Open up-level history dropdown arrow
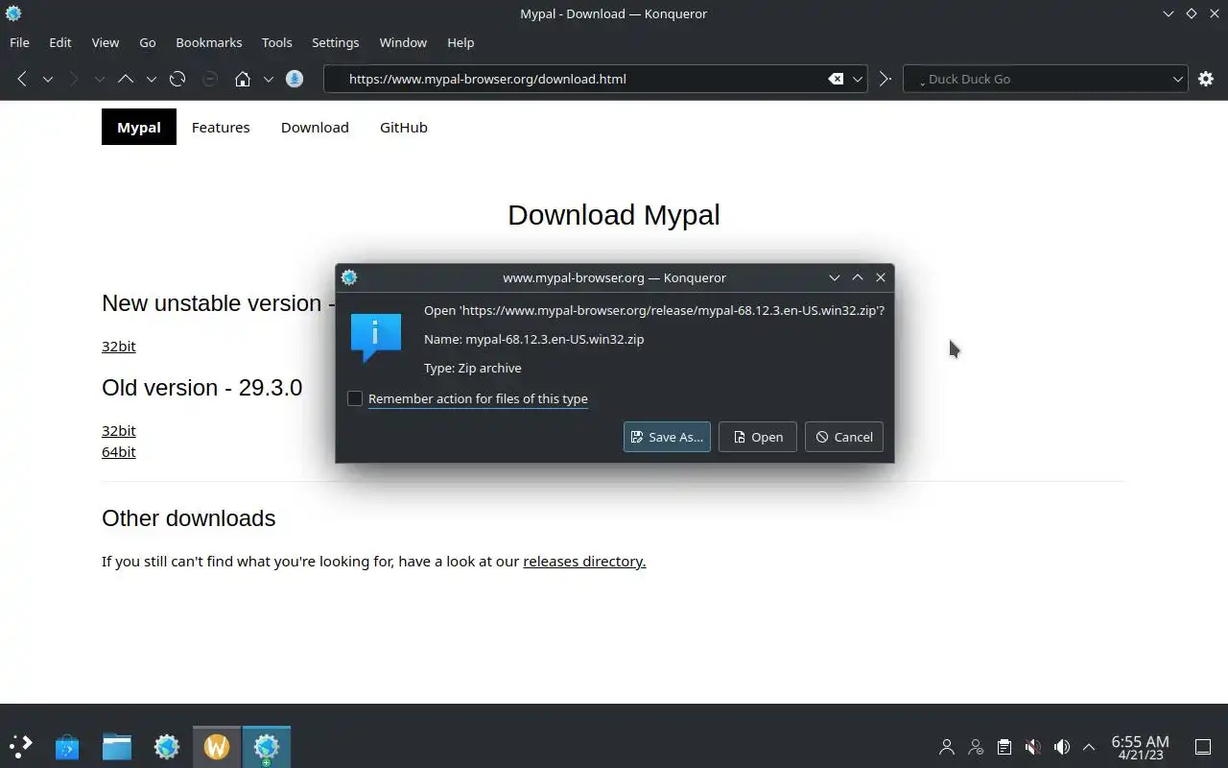The height and width of the screenshot is (768, 1228). pos(152,79)
